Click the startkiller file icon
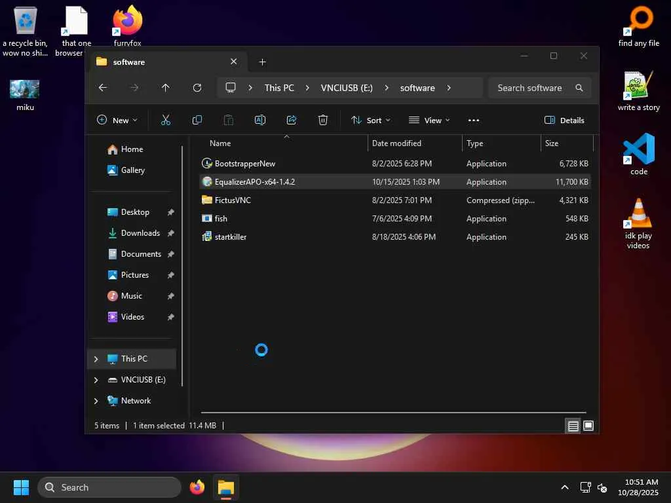This screenshot has width=671, height=503. (x=207, y=236)
